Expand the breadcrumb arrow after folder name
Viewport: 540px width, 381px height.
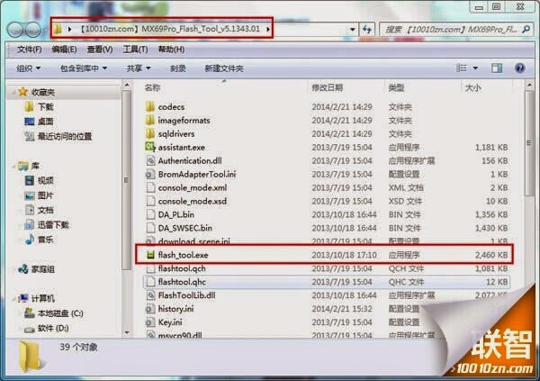tap(267, 29)
